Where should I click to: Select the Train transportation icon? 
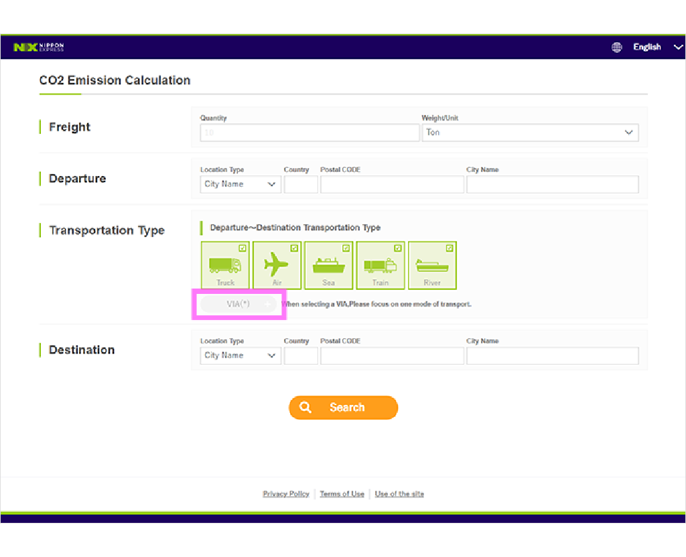click(381, 265)
